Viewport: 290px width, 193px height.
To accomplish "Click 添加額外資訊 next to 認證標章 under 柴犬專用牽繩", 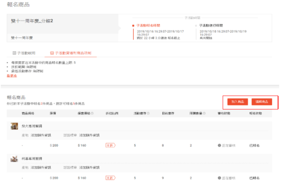I will [x=89, y=135].
